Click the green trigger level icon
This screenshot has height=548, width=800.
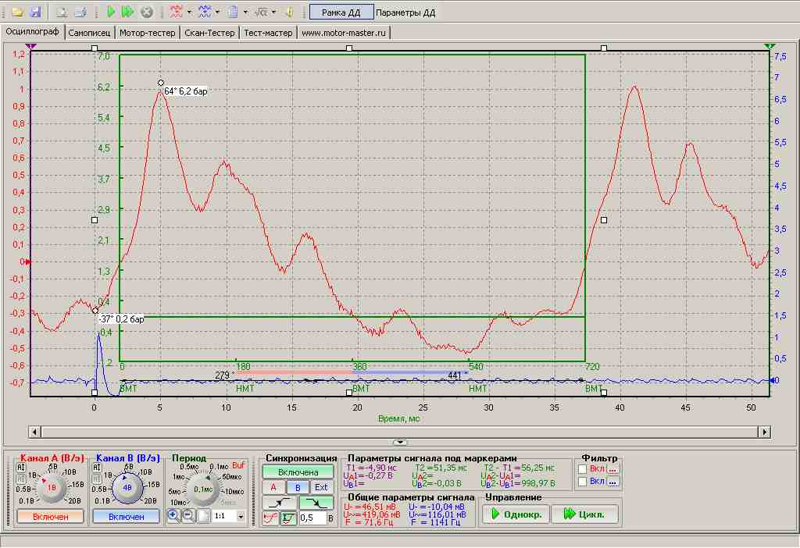[x=288, y=518]
